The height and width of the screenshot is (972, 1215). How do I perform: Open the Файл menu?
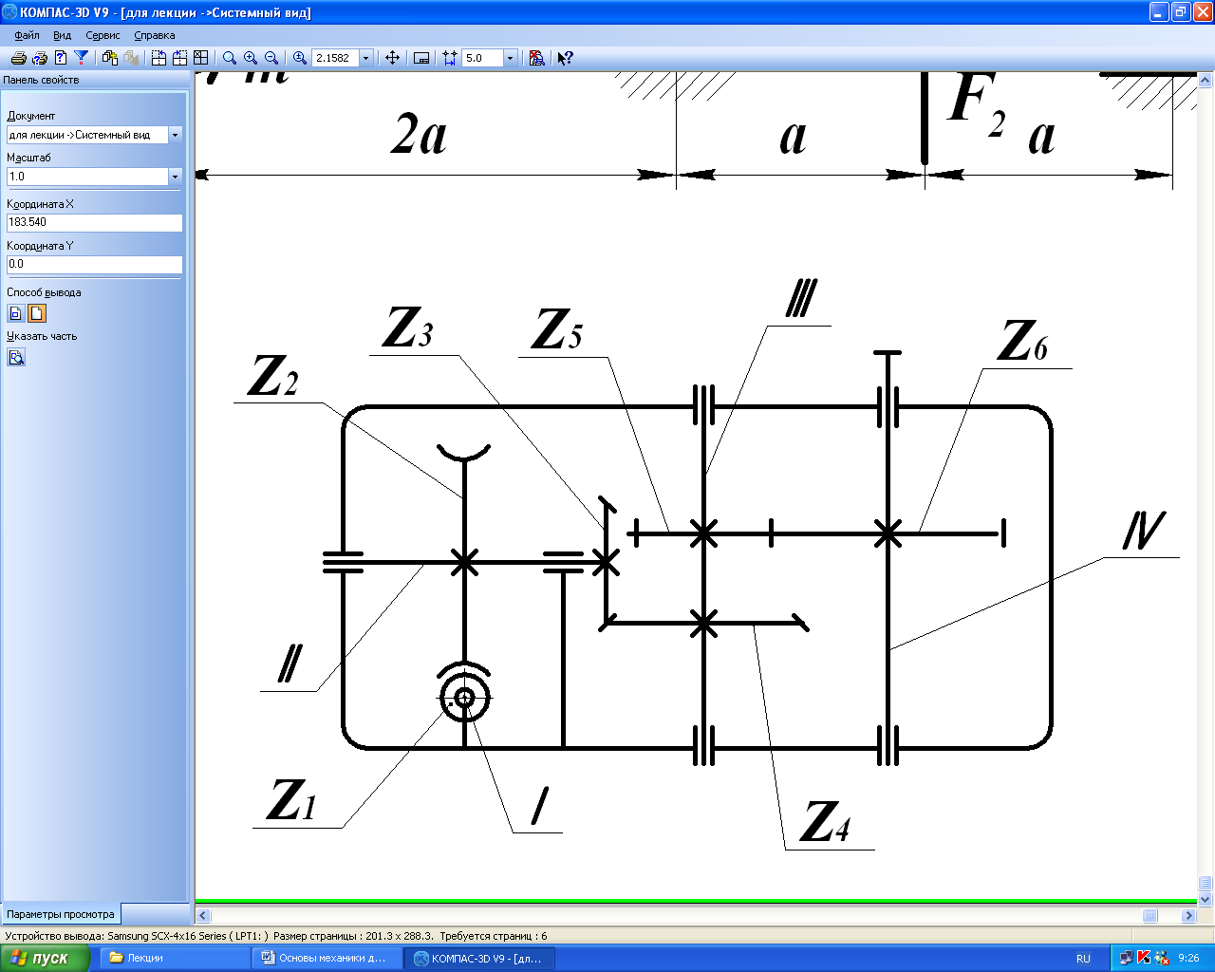[27, 35]
